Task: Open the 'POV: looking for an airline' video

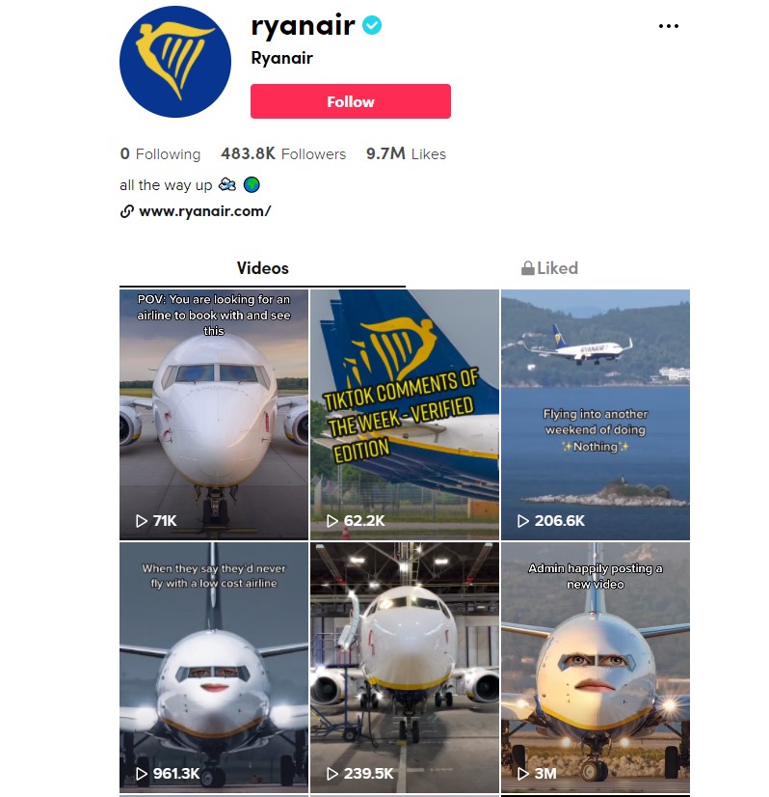Action: pyautogui.click(x=214, y=414)
